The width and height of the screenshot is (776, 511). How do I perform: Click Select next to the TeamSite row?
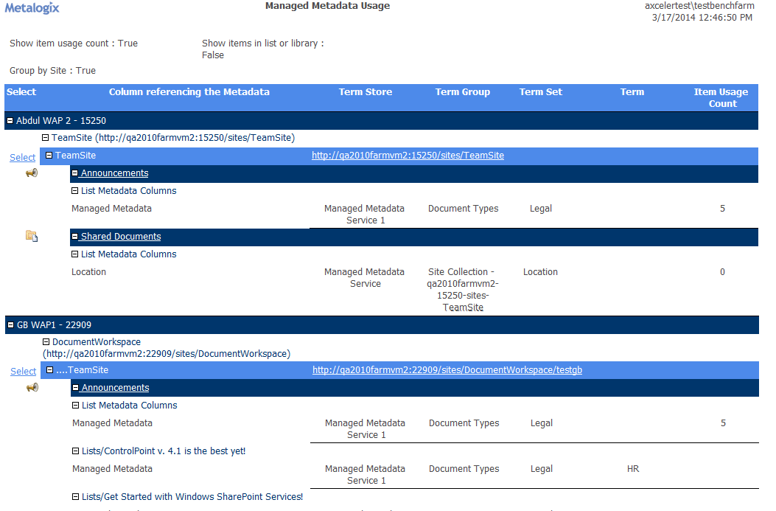point(22,157)
